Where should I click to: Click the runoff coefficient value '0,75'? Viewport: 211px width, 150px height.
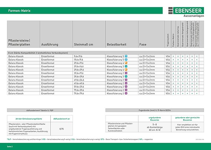click(x=61, y=129)
